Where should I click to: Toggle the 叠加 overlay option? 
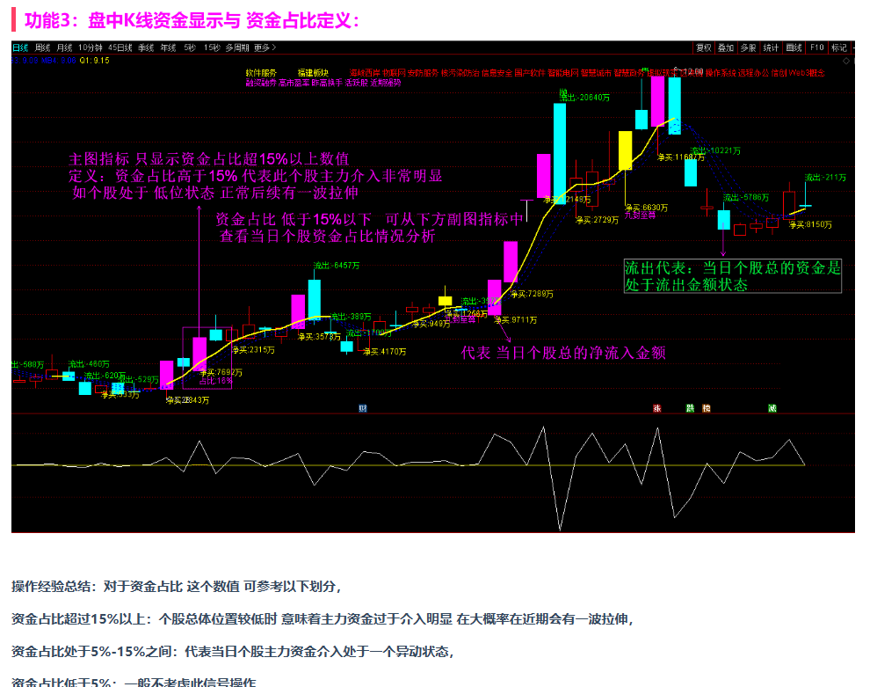pos(726,48)
